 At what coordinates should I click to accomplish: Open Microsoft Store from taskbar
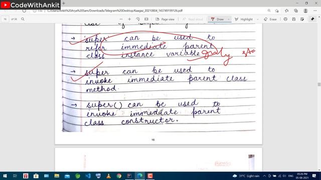(36, 175)
